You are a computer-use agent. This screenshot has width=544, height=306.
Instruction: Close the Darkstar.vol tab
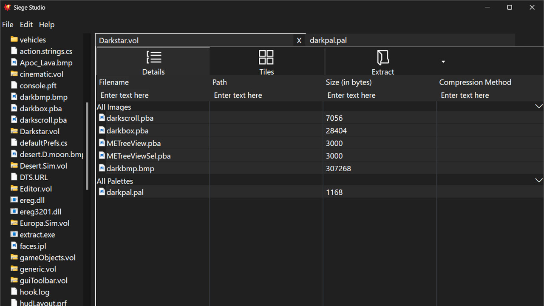coord(299,40)
